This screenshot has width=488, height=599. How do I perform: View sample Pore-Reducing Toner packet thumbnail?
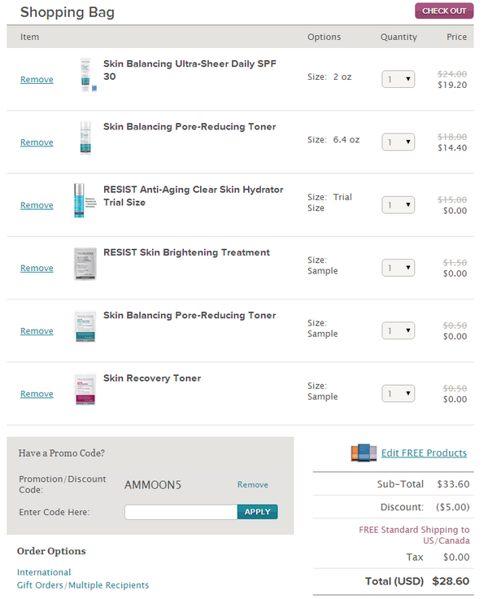click(85, 326)
